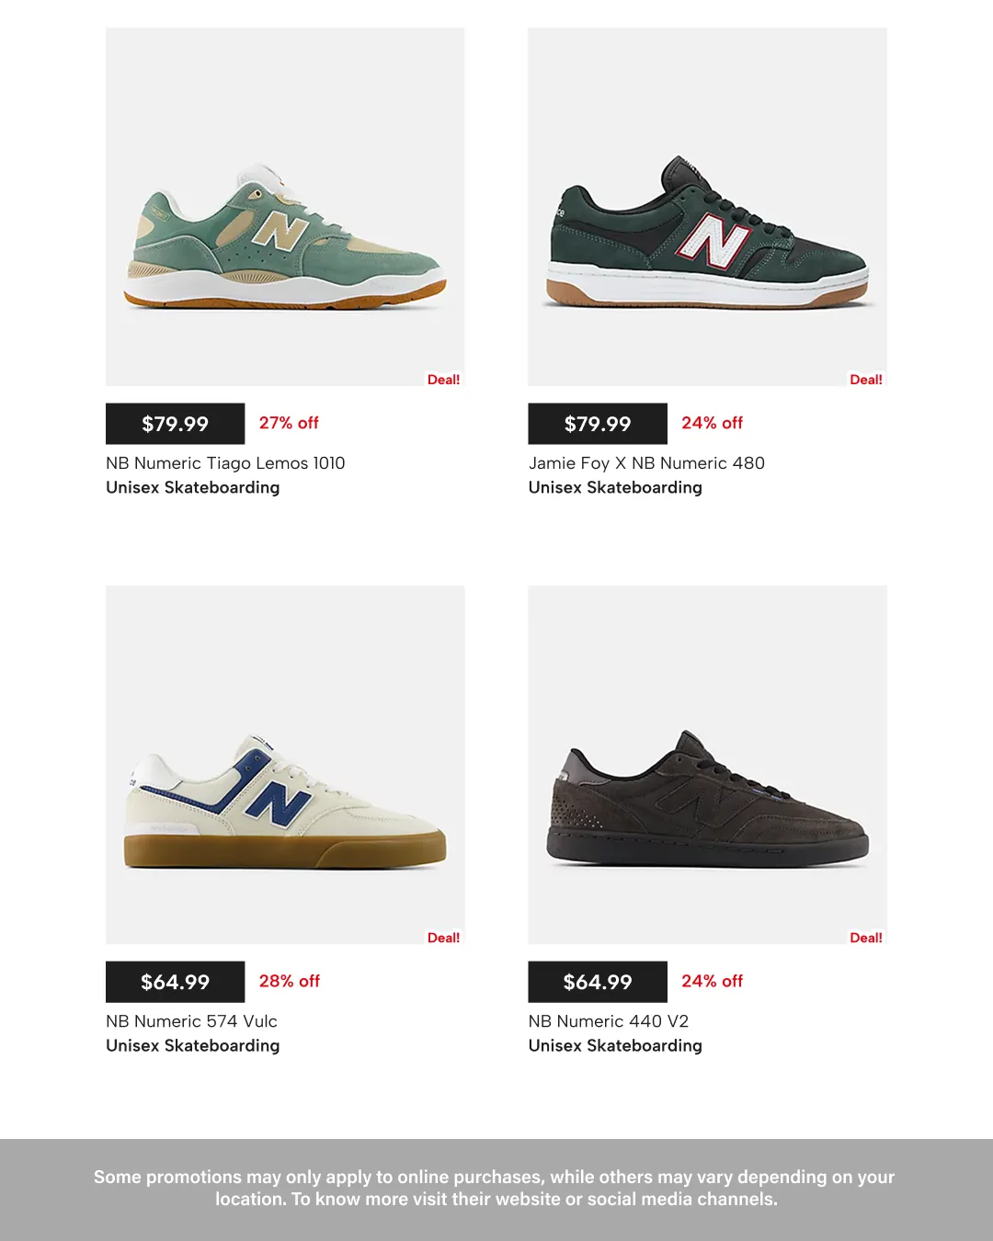Click the Deal! badge on the 440 V2
This screenshot has width=993, height=1241.
click(866, 937)
